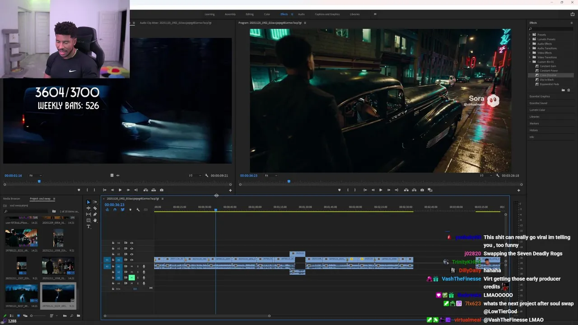Select the Ripple Edit tool

[89, 208]
